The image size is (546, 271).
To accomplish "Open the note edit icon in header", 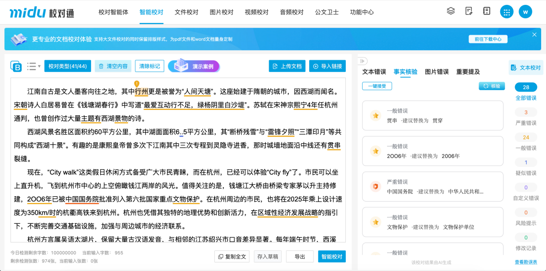I will (469, 11).
